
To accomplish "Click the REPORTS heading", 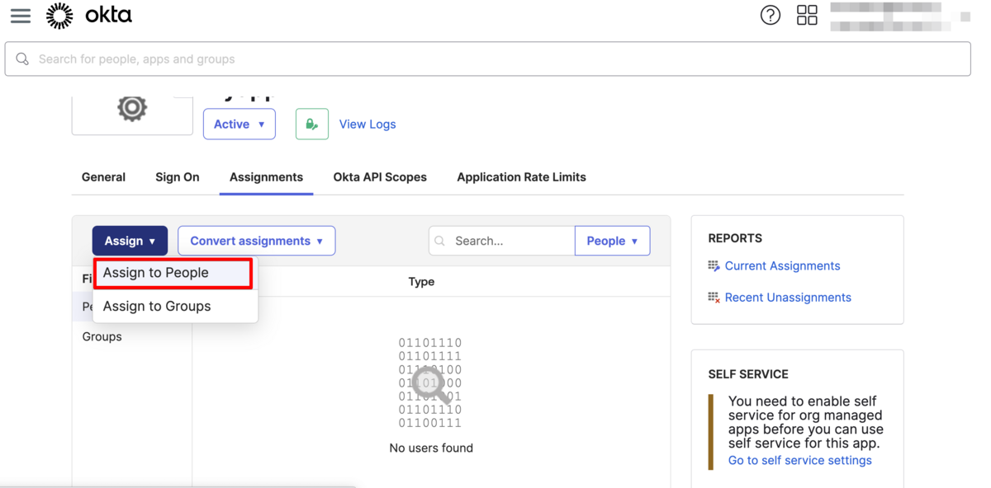I will click(735, 238).
